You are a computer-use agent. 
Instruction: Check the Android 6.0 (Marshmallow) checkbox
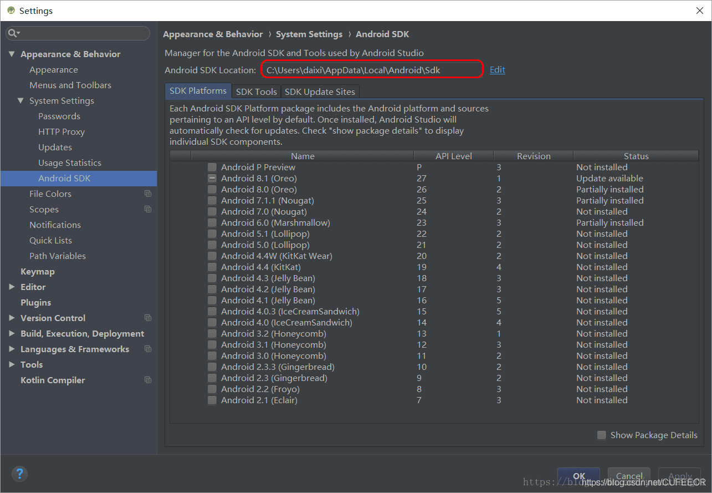(x=212, y=222)
